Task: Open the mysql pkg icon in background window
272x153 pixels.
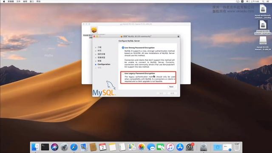Action: coord(94,30)
